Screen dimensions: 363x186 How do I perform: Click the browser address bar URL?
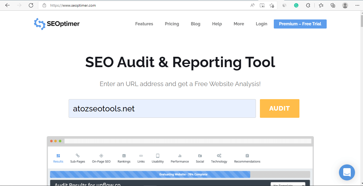pyautogui.click(x=73, y=5)
